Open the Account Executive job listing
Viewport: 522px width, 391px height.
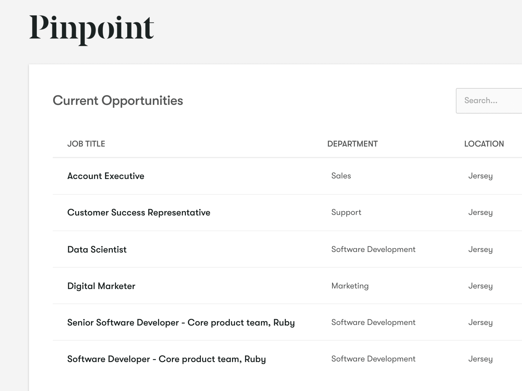pos(106,176)
